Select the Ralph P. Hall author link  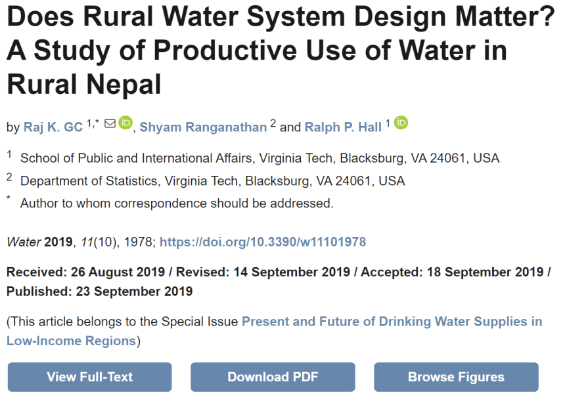pos(342,127)
